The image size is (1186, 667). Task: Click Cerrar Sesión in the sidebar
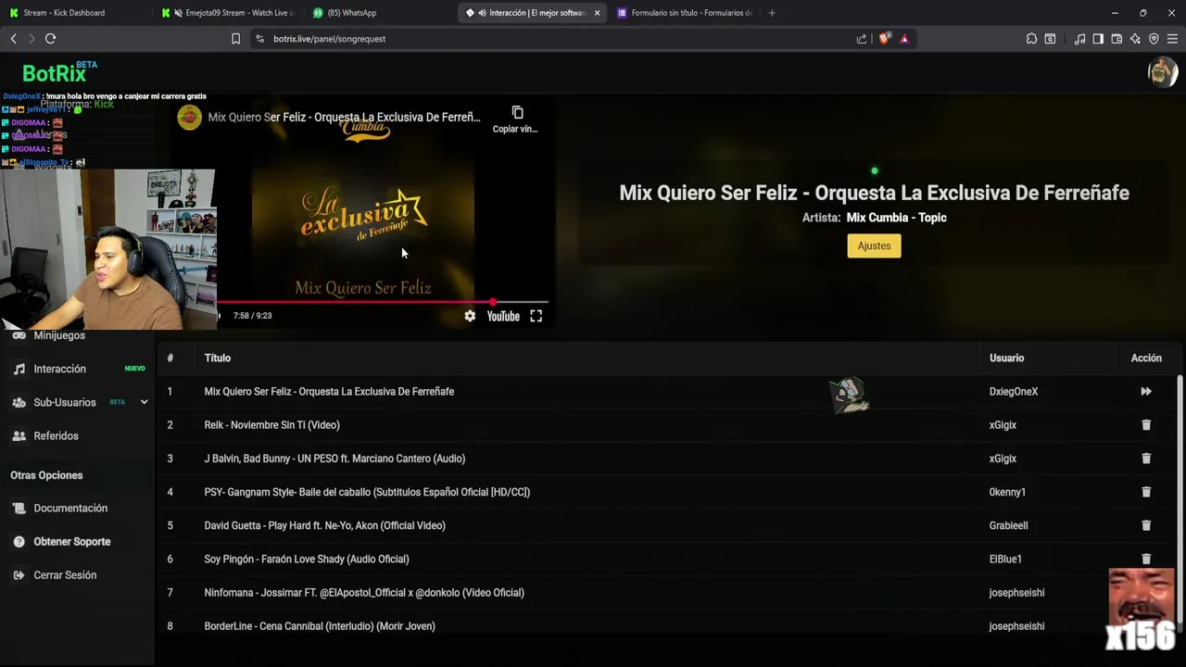65,575
